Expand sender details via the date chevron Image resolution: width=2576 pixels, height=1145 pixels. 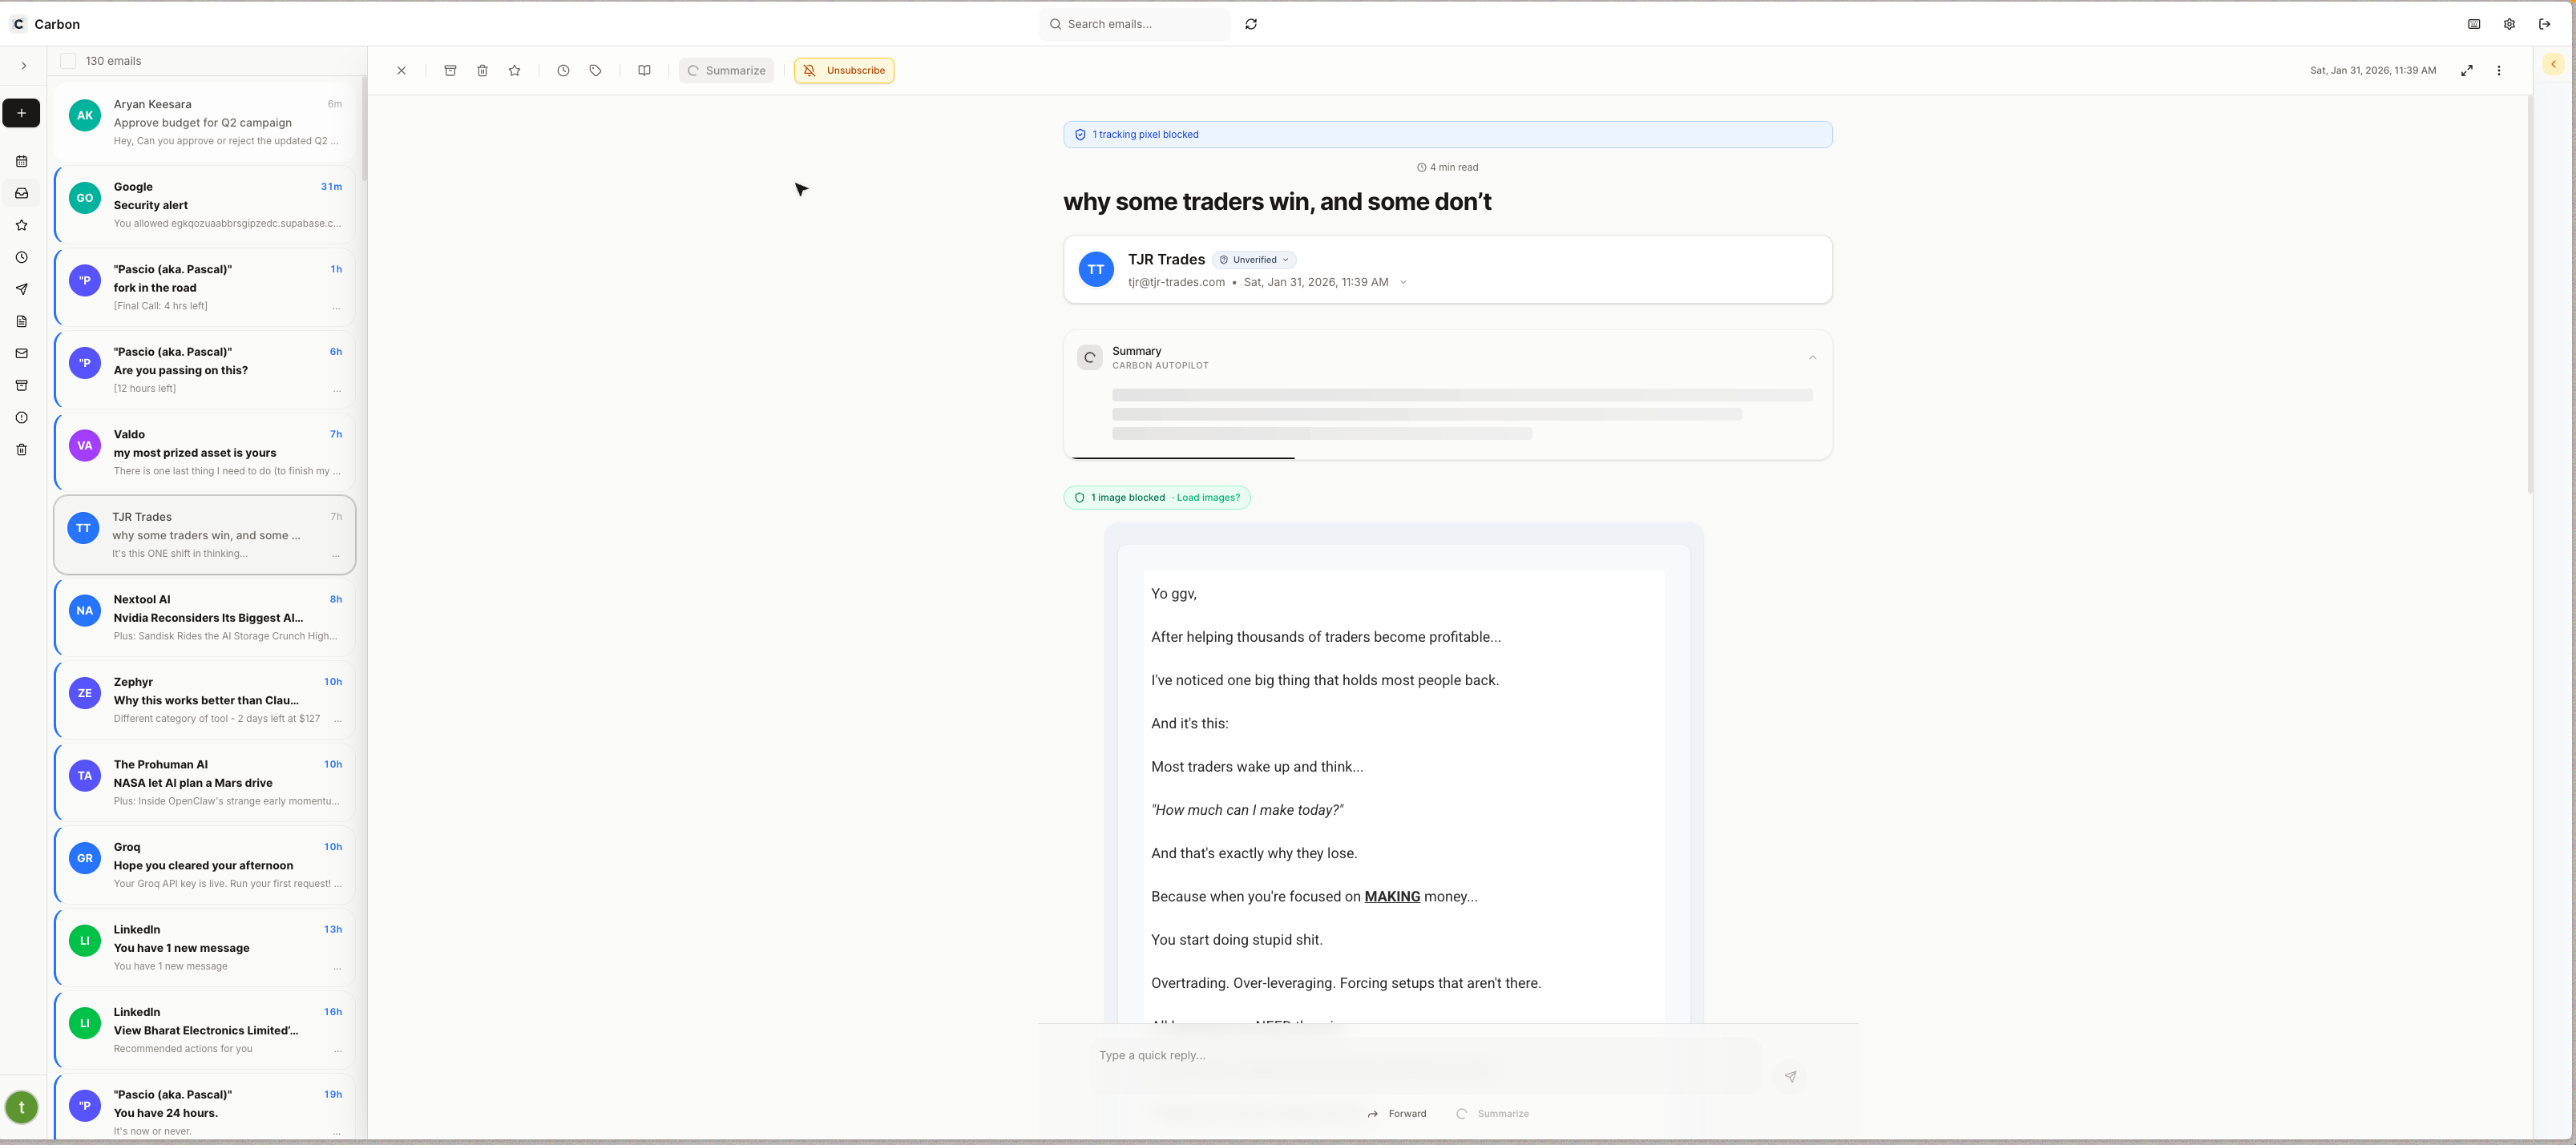pos(1404,282)
